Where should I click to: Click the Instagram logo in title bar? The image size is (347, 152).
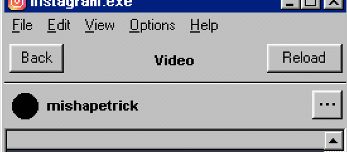(17, 4)
